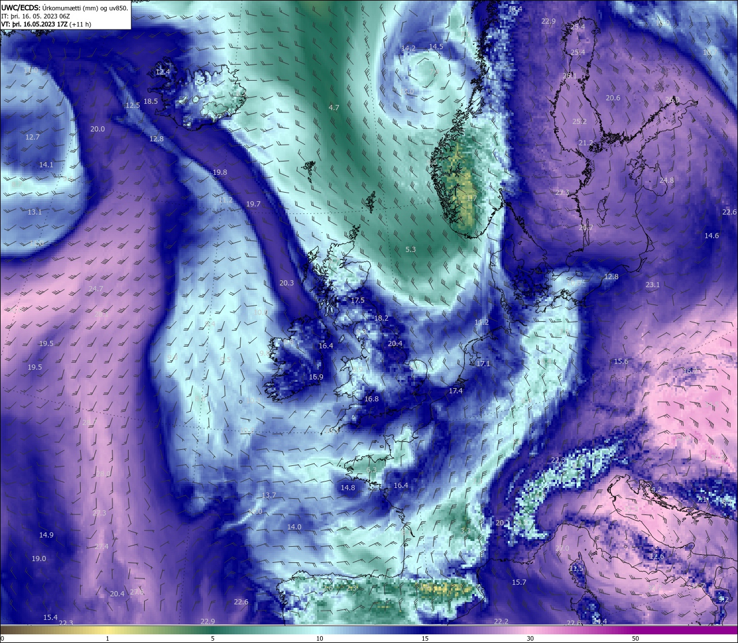The width and height of the screenshot is (738, 643).
Task: Click the 5.3 value over the North Sea
Action: point(411,250)
